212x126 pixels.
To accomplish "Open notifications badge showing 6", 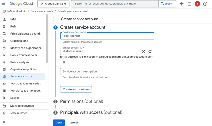I will pos(197,4).
